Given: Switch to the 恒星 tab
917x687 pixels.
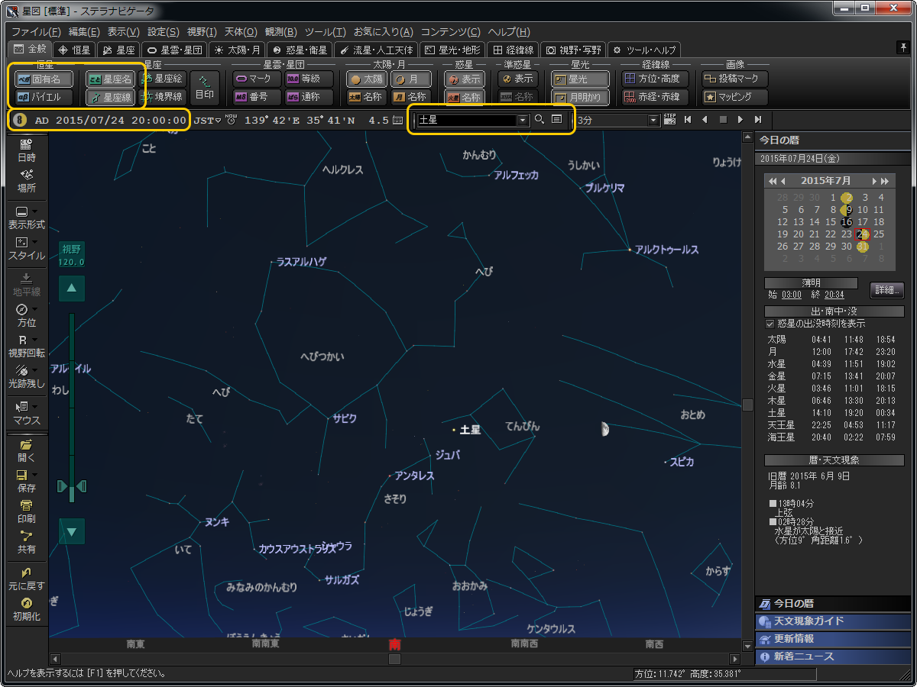Looking at the screenshot, I should point(74,50).
